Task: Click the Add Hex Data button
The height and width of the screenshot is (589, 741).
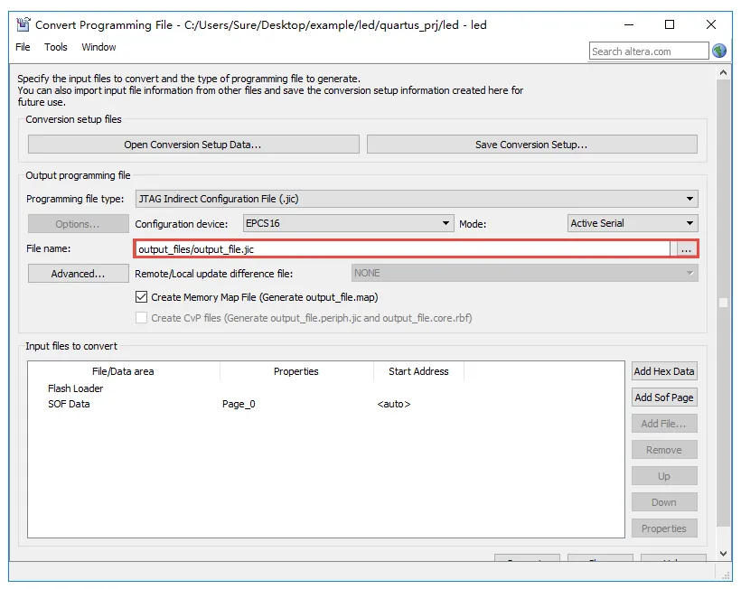Action: (x=664, y=371)
